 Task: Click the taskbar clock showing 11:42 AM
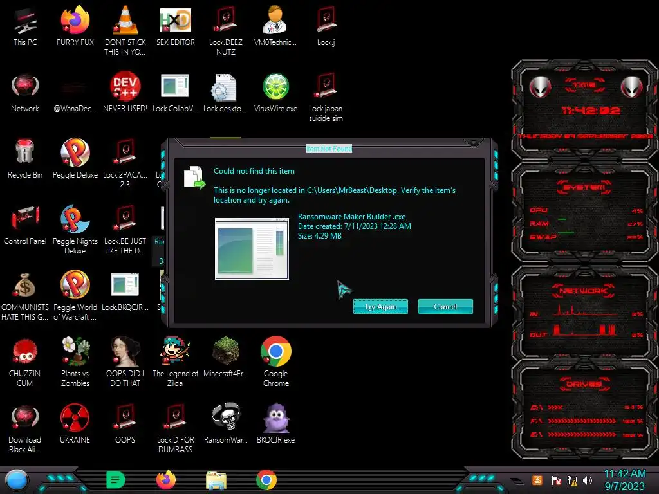(x=624, y=480)
